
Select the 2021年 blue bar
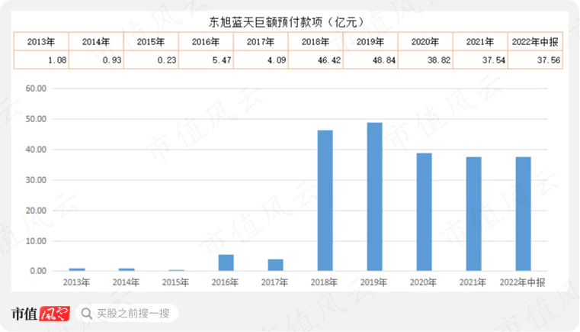473,214
